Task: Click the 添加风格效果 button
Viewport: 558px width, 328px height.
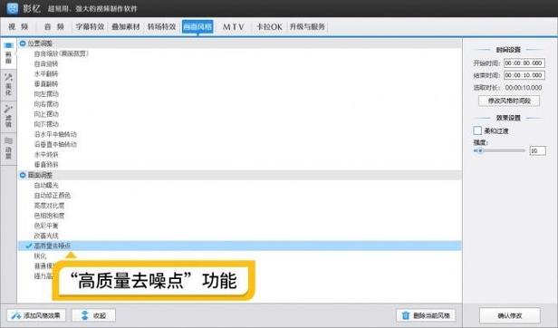Action: click(x=36, y=315)
